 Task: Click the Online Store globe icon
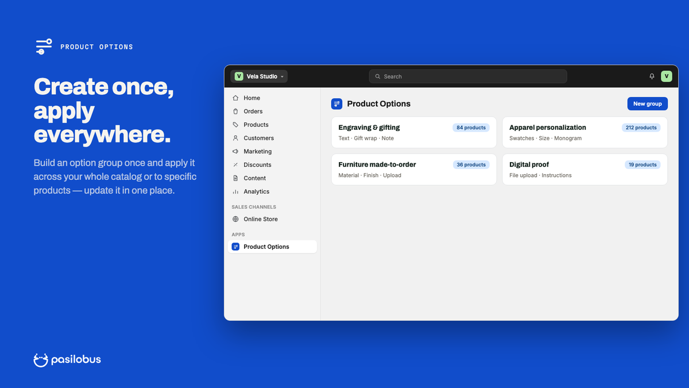pyautogui.click(x=235, y=219)
